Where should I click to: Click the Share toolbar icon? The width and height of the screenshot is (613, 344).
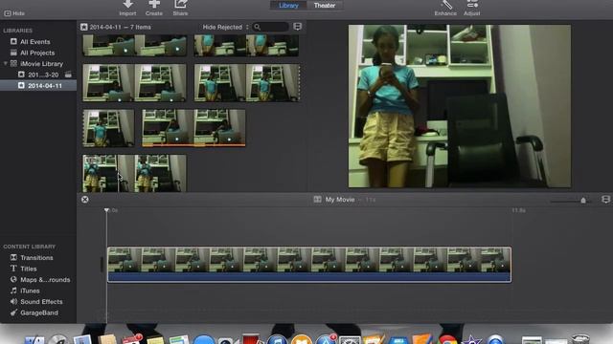pos(180,5)
